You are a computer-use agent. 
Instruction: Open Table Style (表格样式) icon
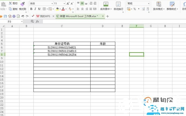tap(172, 4)
